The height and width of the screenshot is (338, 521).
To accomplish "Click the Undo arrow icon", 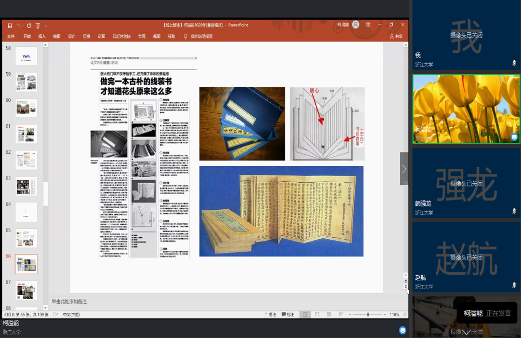I will [19, 25].
